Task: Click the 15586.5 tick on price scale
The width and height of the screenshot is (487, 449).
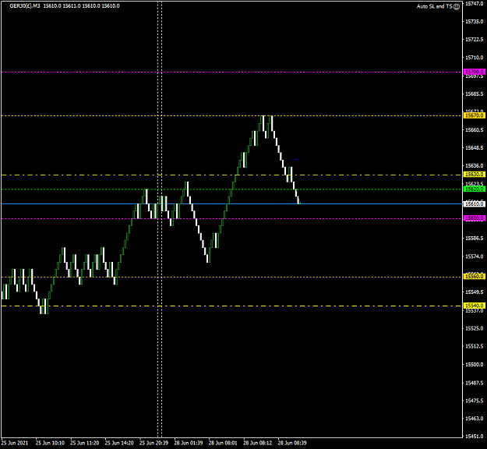Action: point(474,239)
